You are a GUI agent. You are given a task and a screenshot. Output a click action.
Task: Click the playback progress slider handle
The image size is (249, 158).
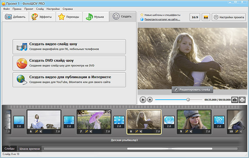coord(188,100)
